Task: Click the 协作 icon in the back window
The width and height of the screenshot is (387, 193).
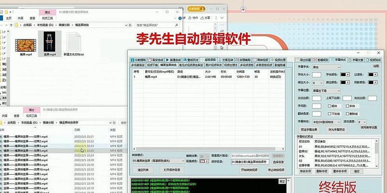Action: click(x=193, y=18)
